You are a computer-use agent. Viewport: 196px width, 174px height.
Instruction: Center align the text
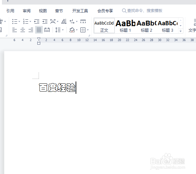23,30
